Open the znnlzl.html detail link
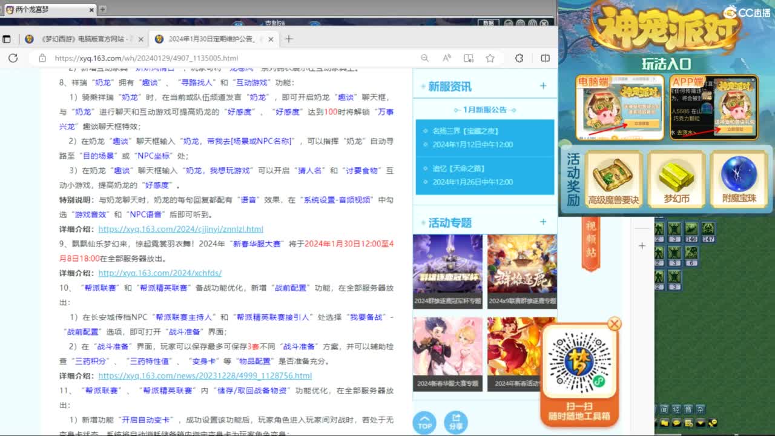 (180, 229)
